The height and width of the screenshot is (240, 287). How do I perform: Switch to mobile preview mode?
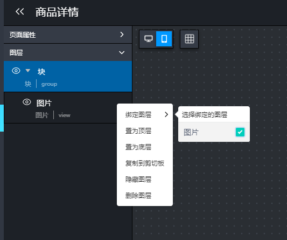164,39
